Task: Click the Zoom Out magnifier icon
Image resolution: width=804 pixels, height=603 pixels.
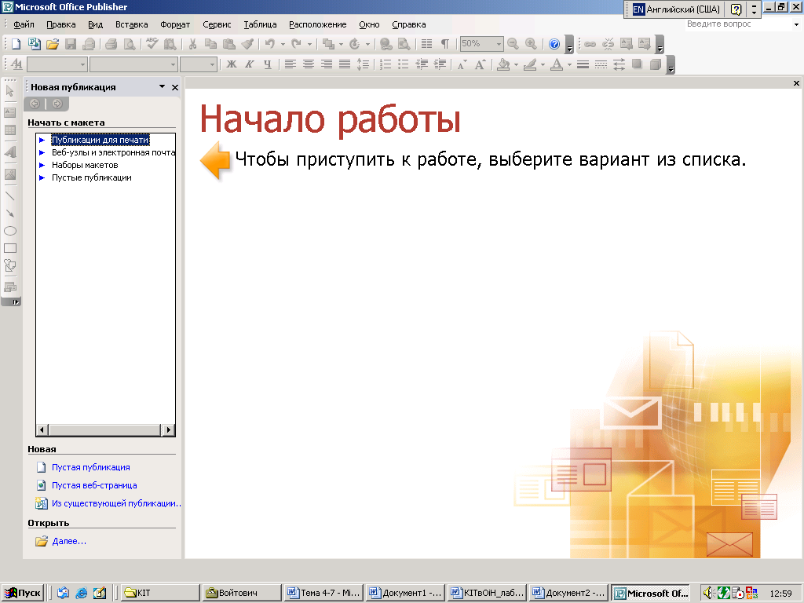Action: [x=513, y=44]
